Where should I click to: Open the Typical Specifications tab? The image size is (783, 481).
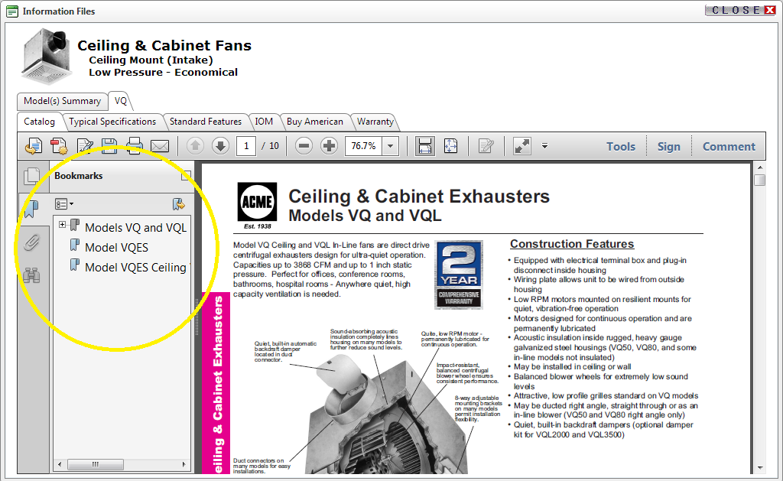112,122
